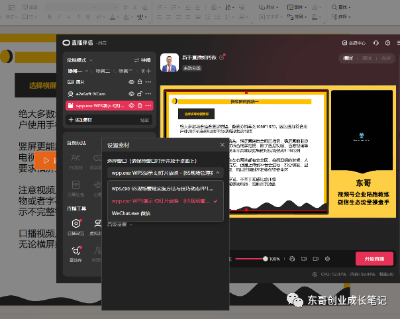Add a new scene with plus icon
Viewport: 400px width, 319px height.
point(149,71)
